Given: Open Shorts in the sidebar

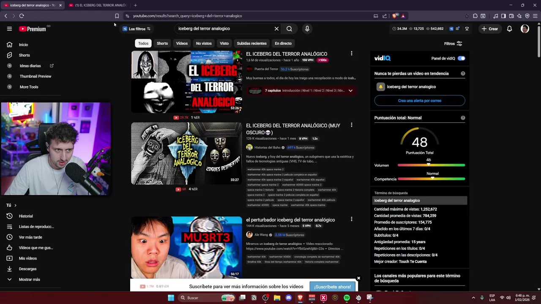Looking at the screenshot, I should click(x=25, y=55).
